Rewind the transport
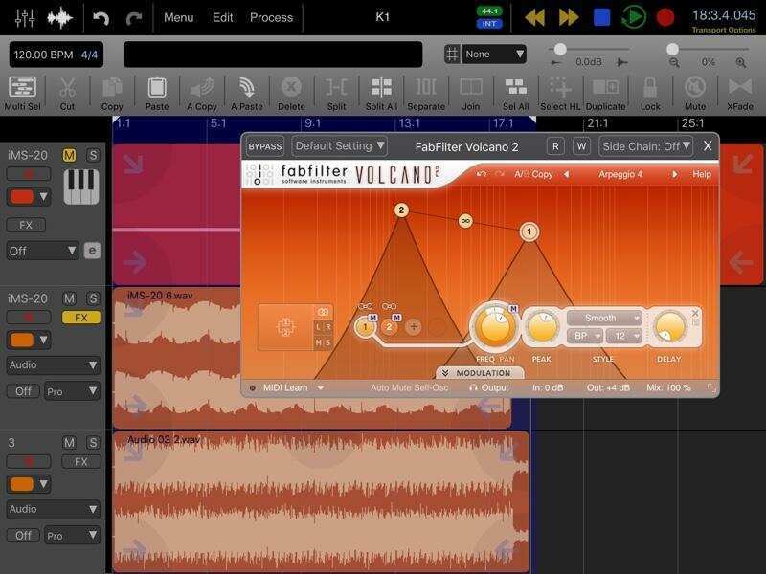 coord(535,17)
